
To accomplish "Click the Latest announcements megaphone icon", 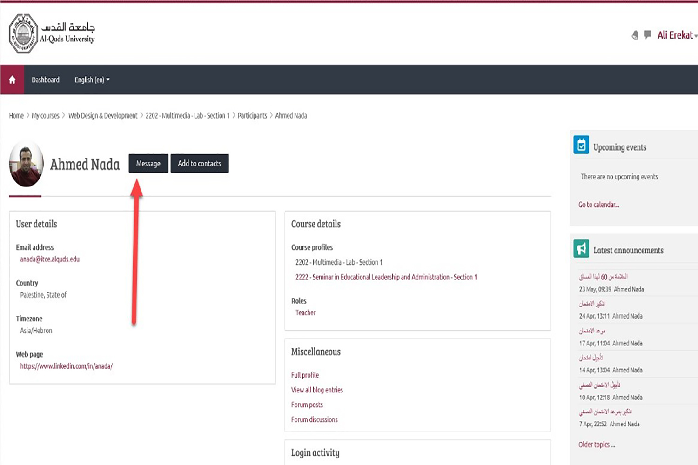I will [x=581, y=249].
